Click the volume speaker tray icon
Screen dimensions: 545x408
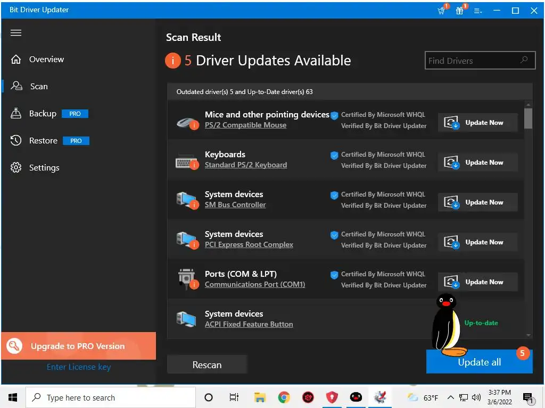(476, 397)
